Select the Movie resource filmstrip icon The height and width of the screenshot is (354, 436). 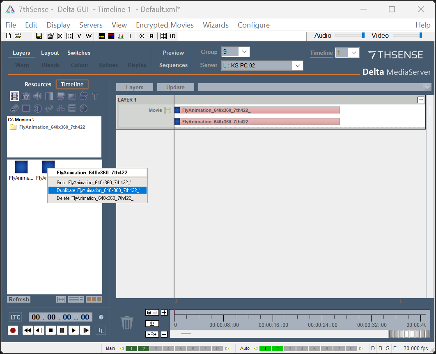(x=15, y=96)
